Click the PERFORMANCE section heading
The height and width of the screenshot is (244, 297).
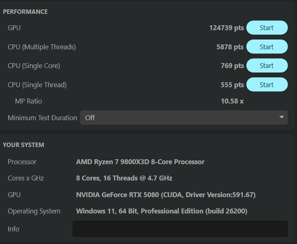click(x=25, y=12)
